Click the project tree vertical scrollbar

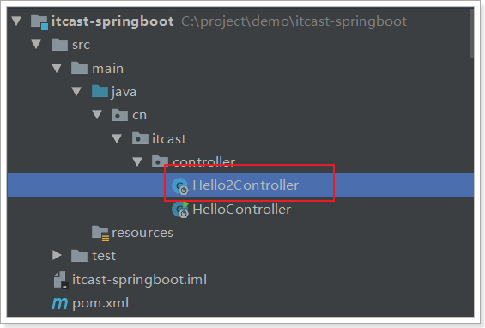click(471, 33)
